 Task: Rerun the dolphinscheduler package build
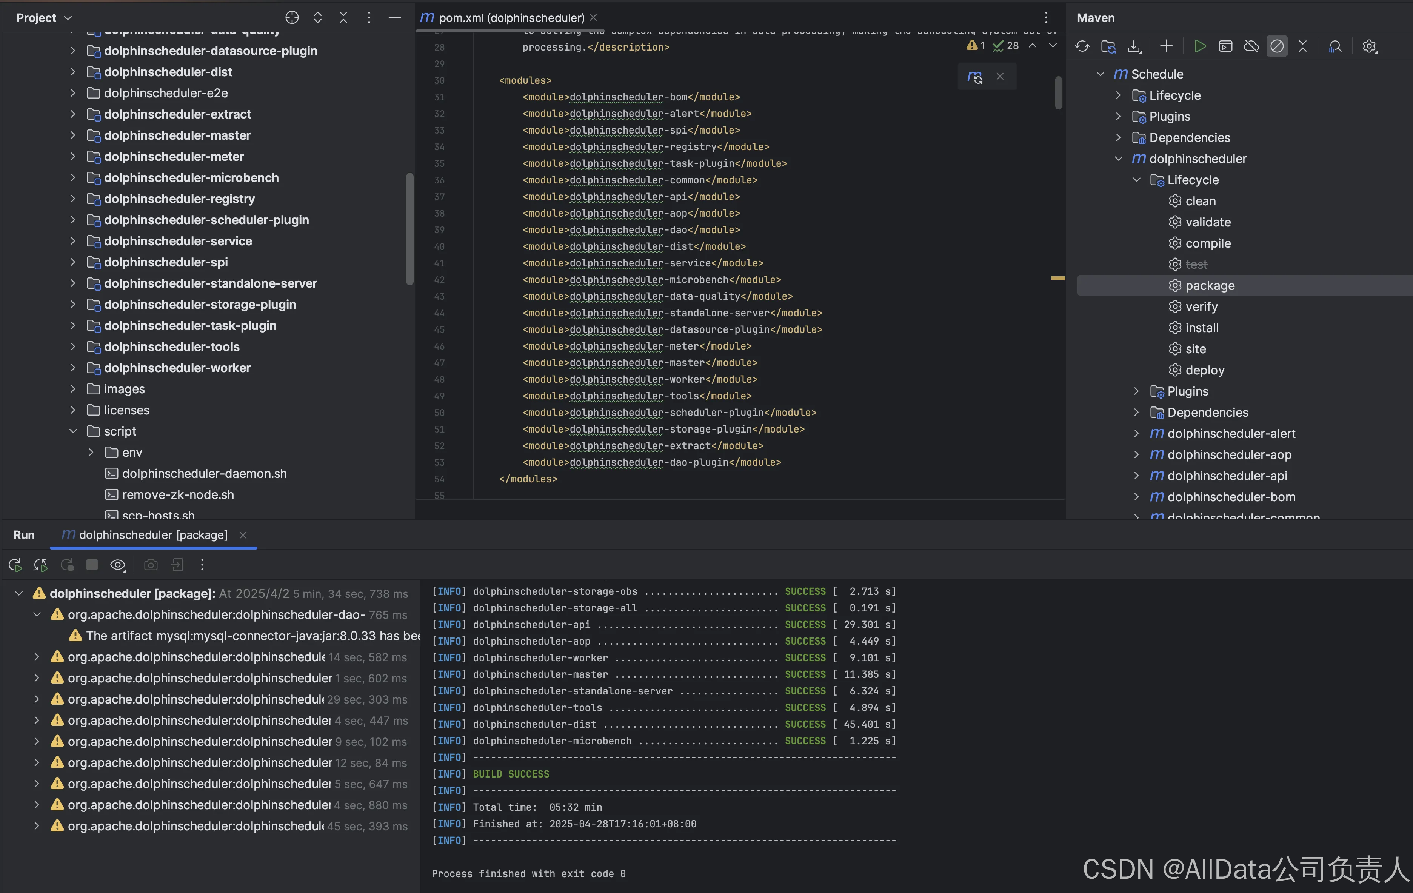point(15,565)
